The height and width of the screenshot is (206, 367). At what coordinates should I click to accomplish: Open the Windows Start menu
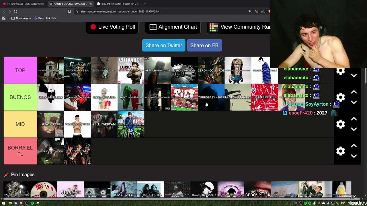coord(4,203)
